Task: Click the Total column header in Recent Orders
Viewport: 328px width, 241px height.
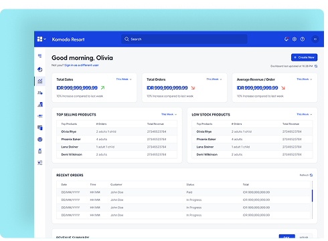Action: (246, 184)
